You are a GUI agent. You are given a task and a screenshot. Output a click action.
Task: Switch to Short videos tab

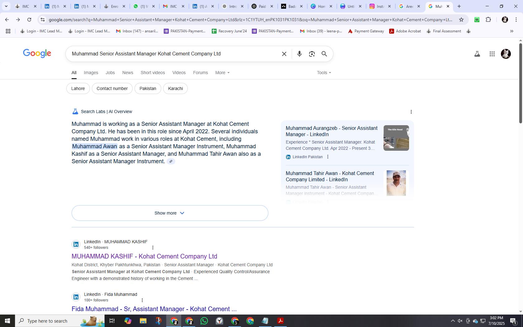coord(153,73)
